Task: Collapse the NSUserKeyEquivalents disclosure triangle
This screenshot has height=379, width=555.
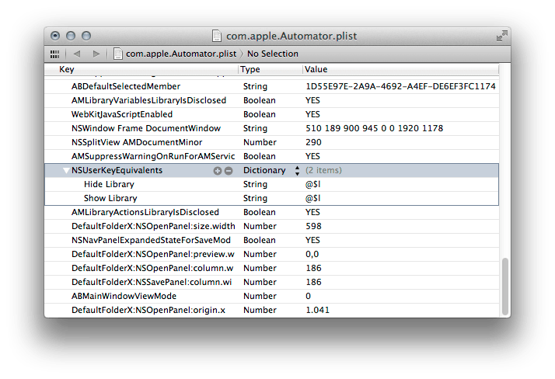Action: pos(66,170)
